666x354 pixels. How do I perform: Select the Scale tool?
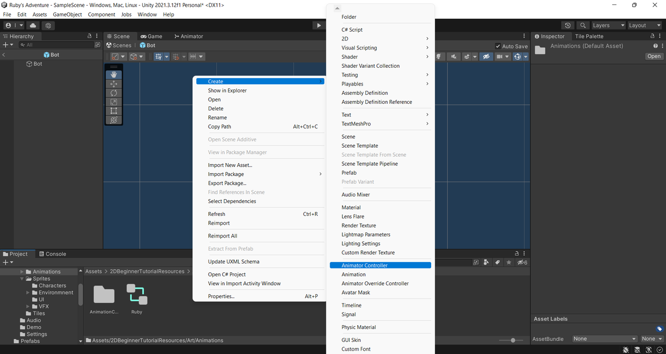[x=114, y=102]
